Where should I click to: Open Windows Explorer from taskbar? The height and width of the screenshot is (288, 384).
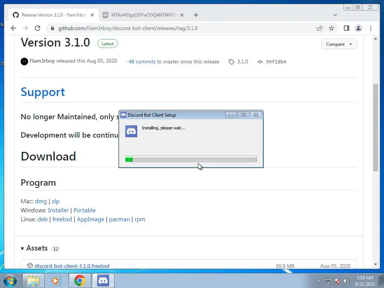click(33, 280)
